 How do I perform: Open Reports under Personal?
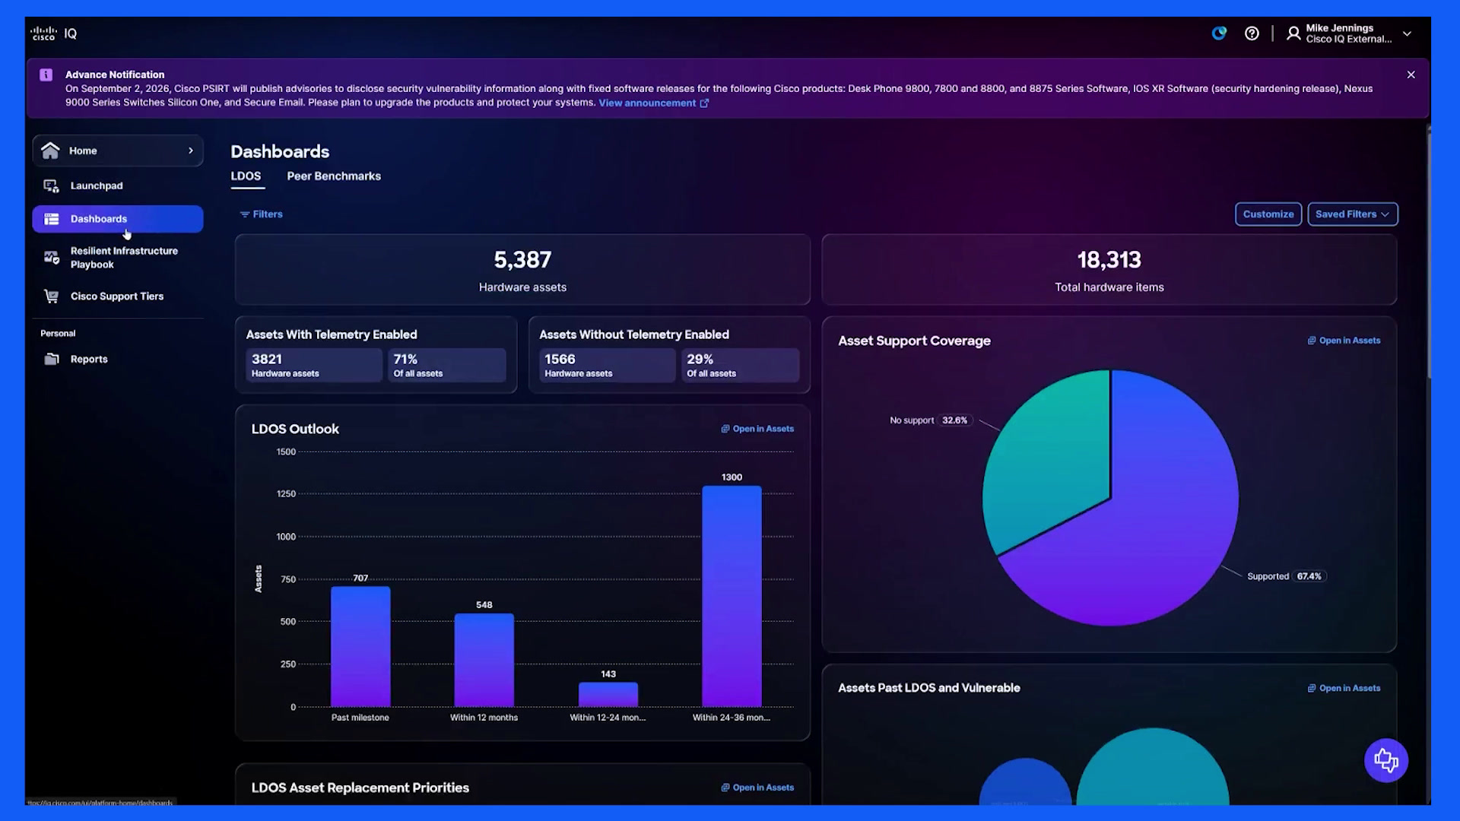[118, 359]
